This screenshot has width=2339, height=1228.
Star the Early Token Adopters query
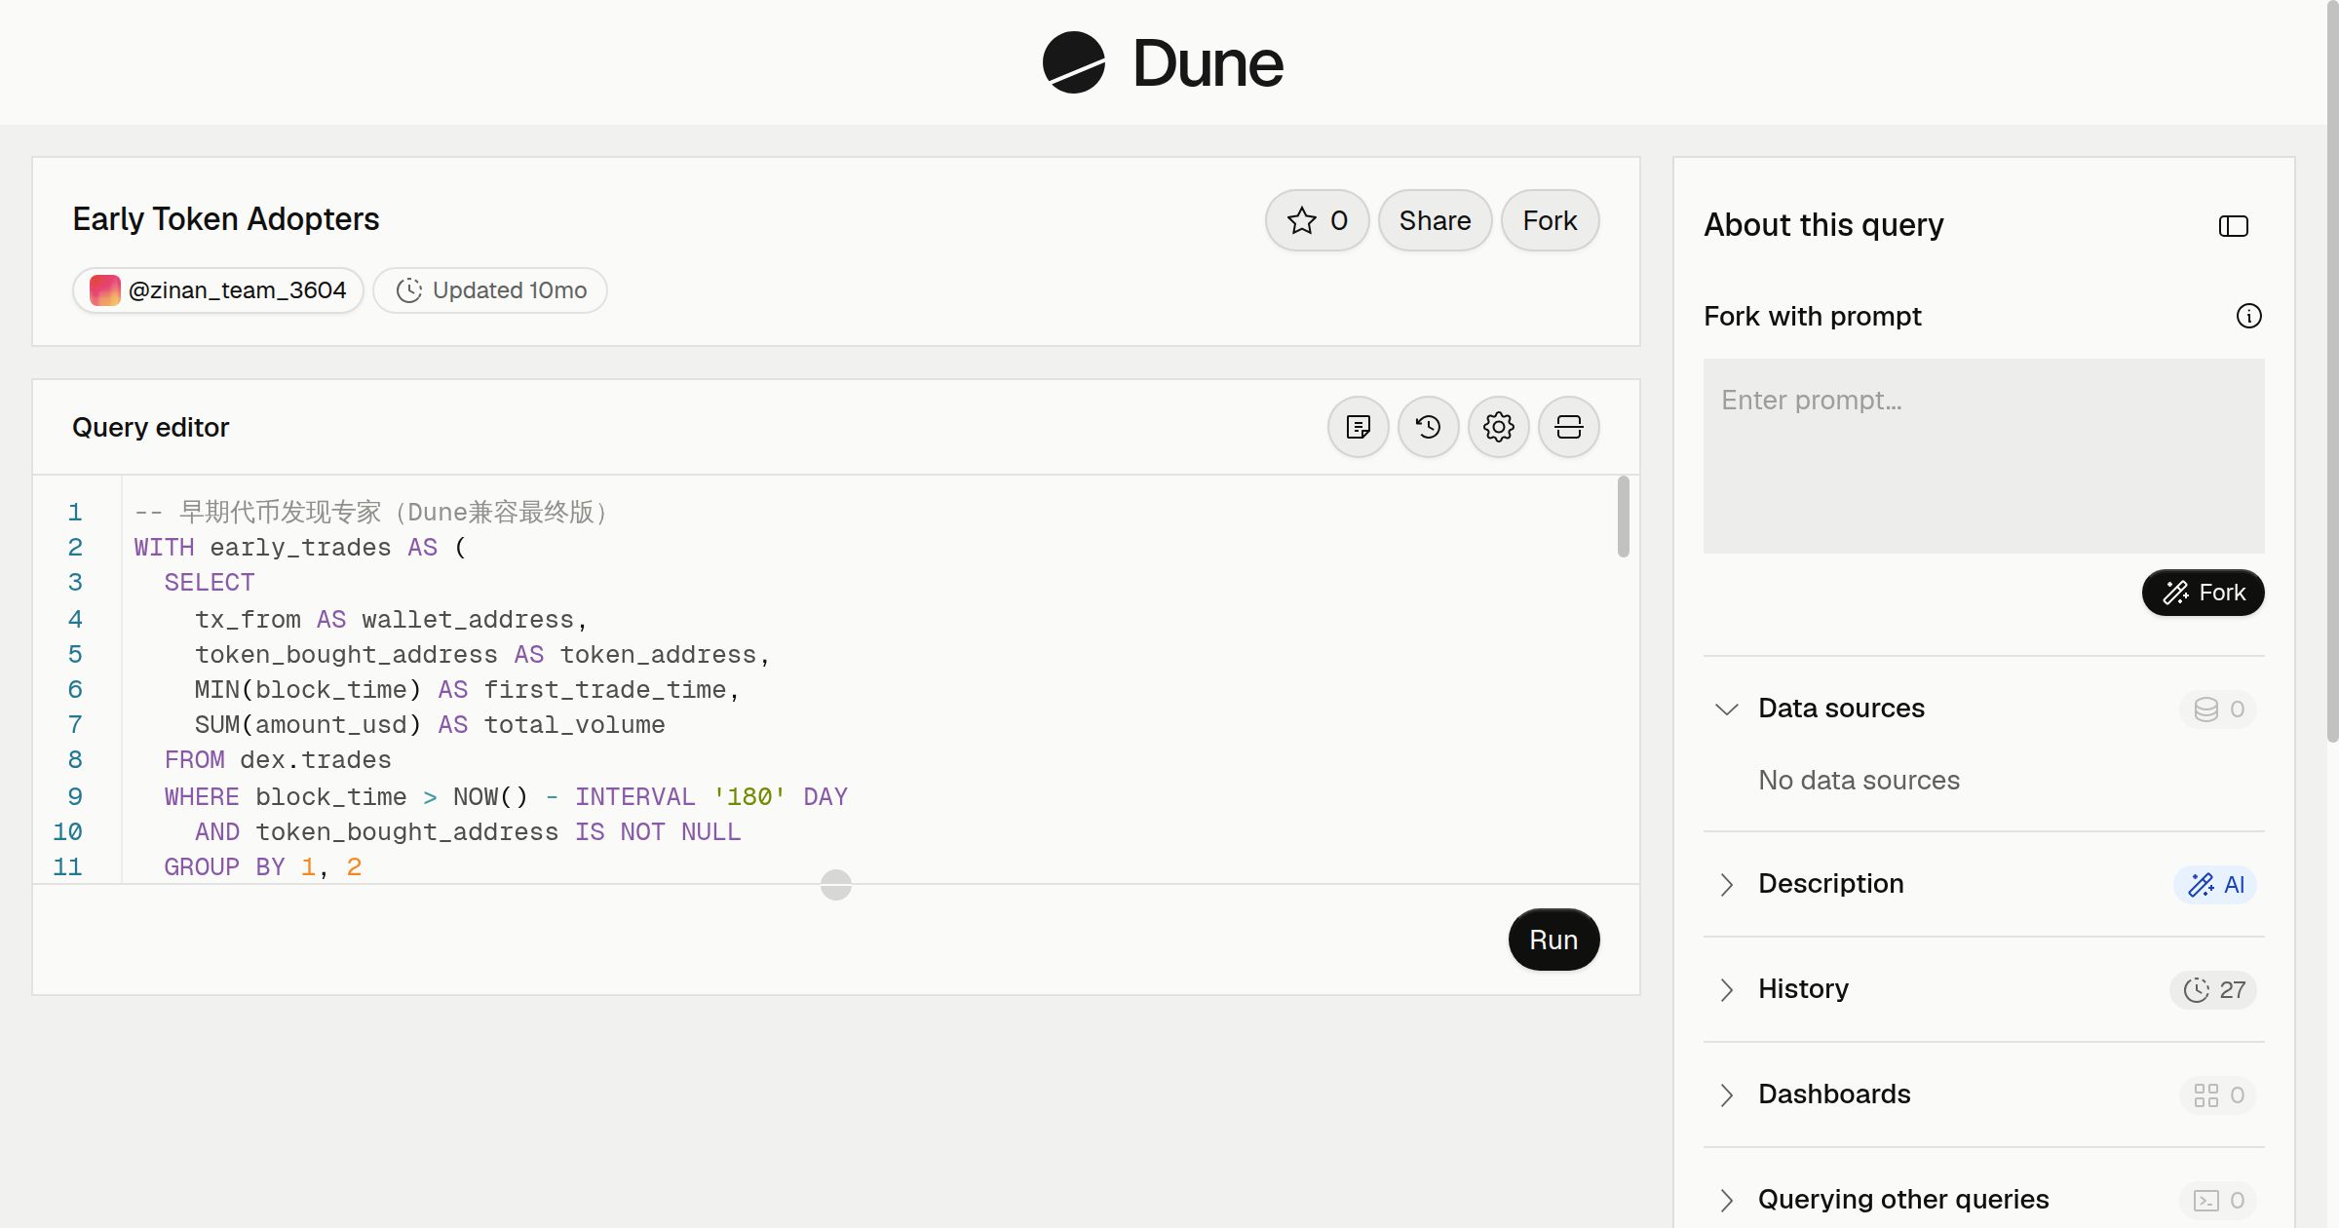tap(1317, 220)
